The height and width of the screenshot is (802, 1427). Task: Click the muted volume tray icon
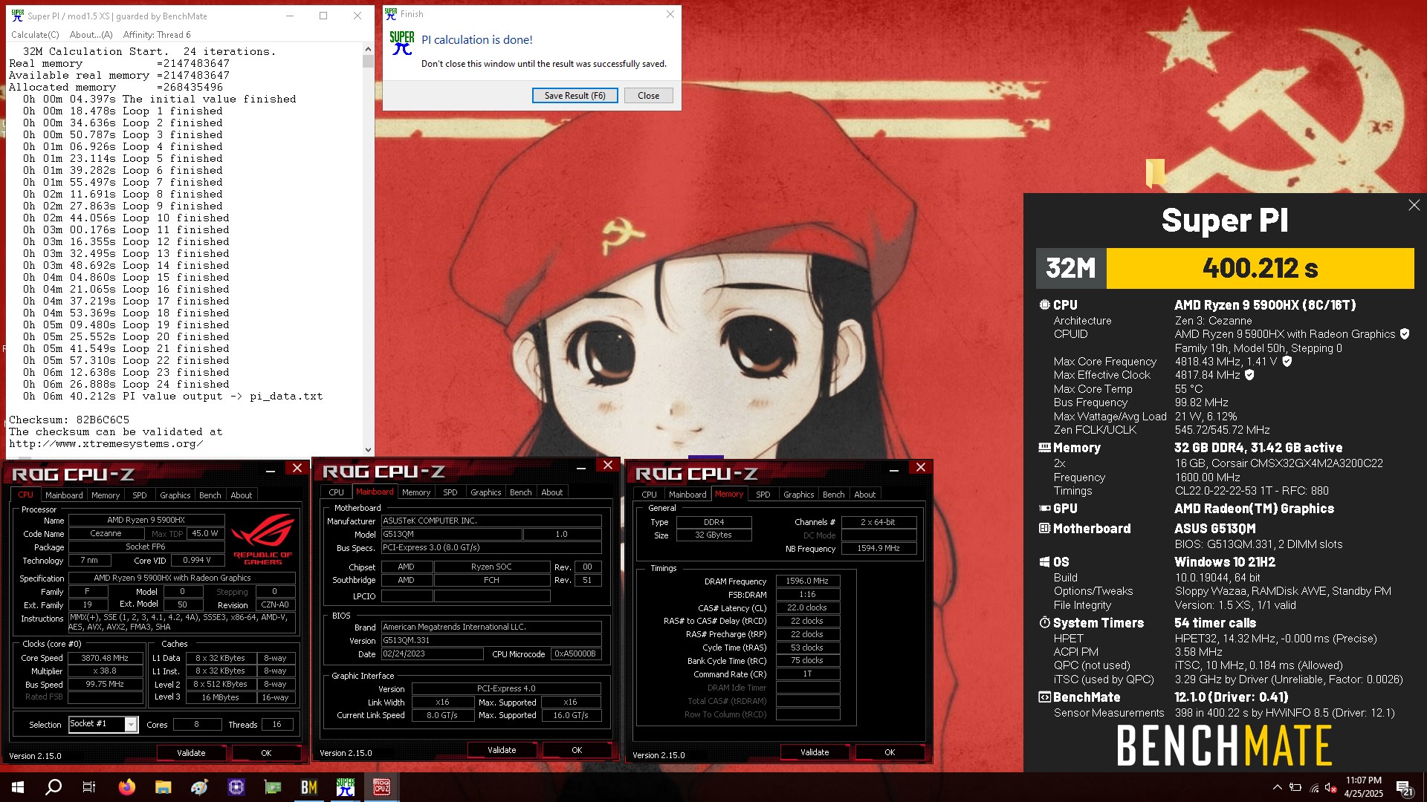(1332, 787)
